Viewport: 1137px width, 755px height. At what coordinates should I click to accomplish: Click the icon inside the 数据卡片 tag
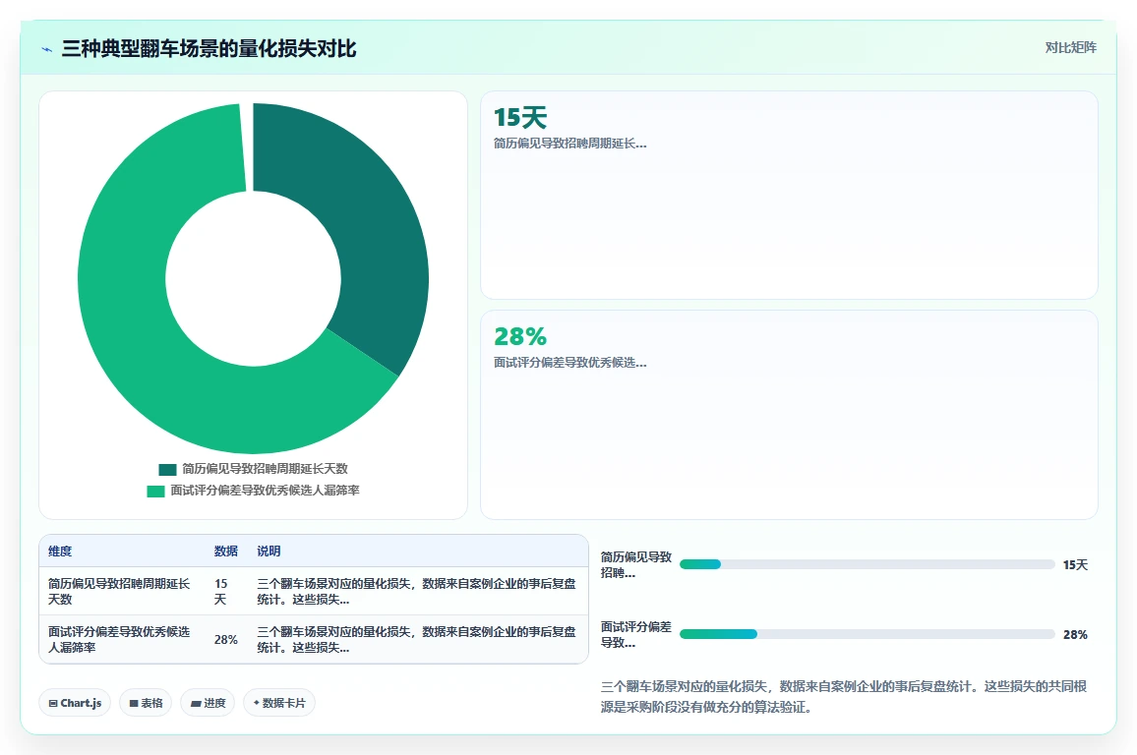(x=256, y=703)
